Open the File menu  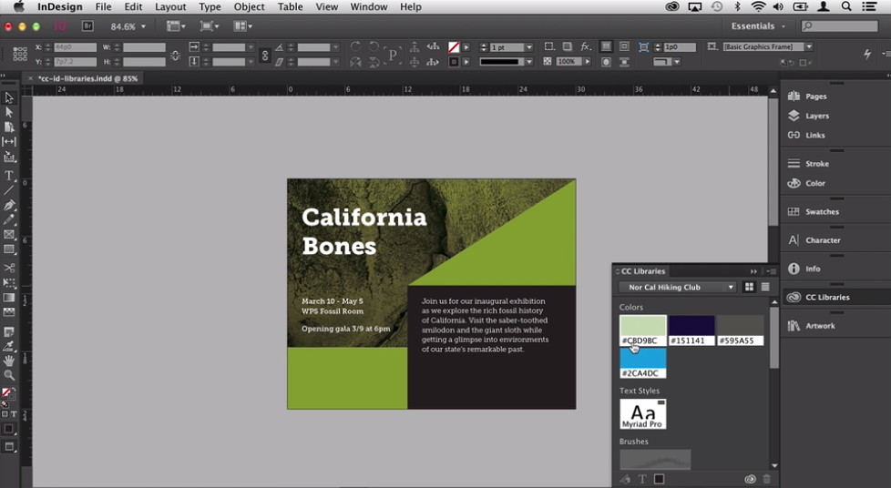(x=104, y=6)
